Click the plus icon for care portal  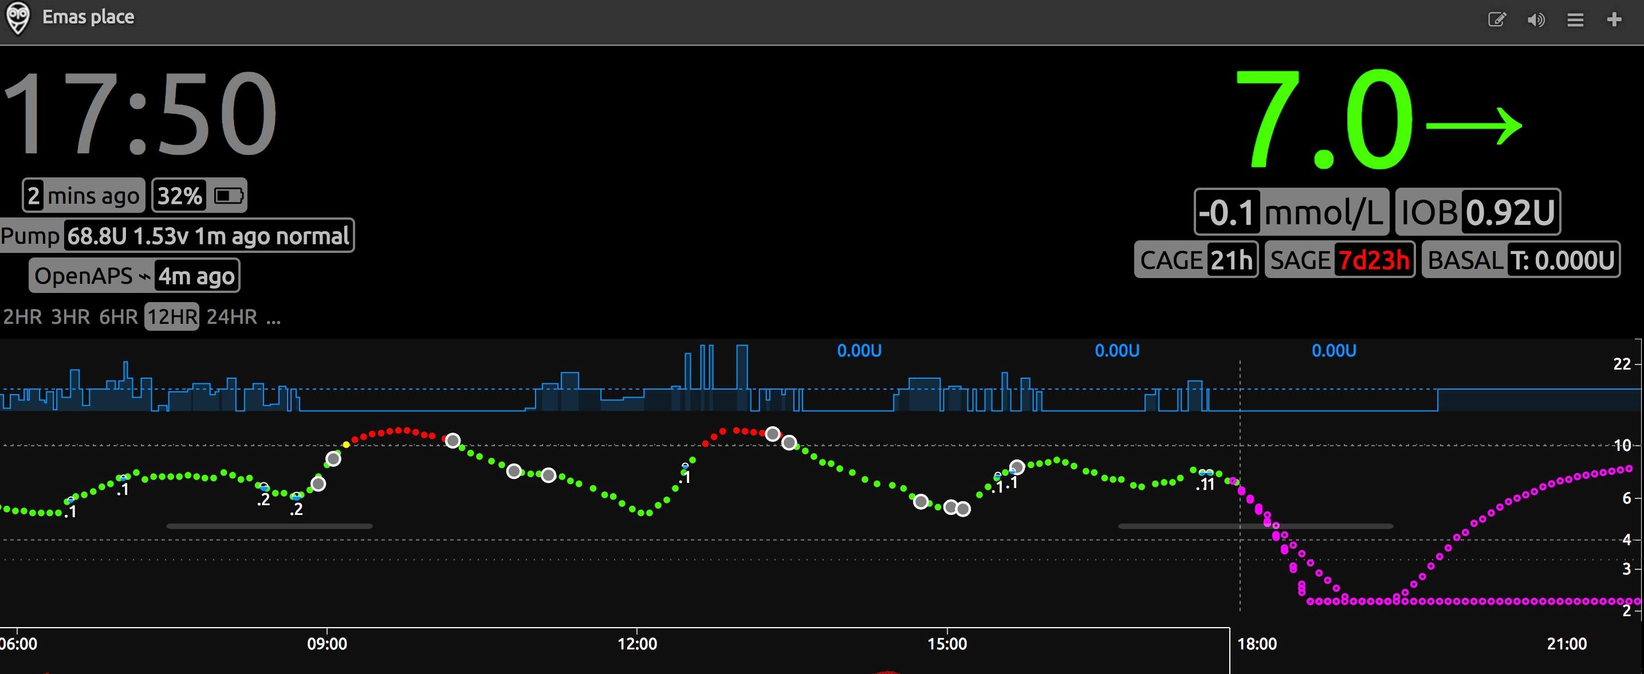click(1614, 20)
